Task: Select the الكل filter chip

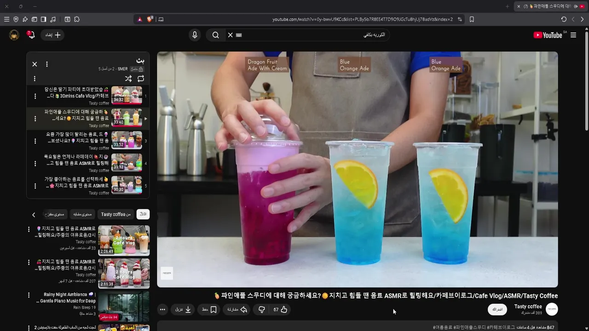Action: 143,214
